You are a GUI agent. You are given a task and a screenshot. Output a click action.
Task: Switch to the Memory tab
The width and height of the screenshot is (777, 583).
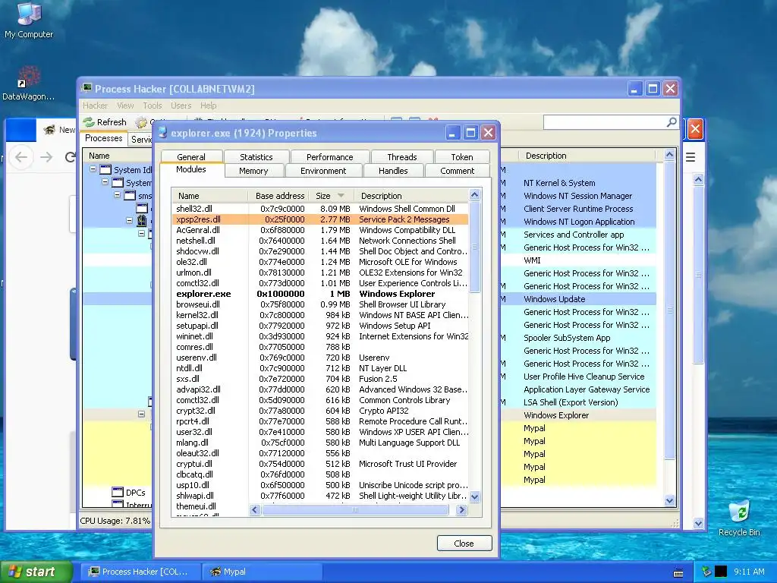[253, 171]
